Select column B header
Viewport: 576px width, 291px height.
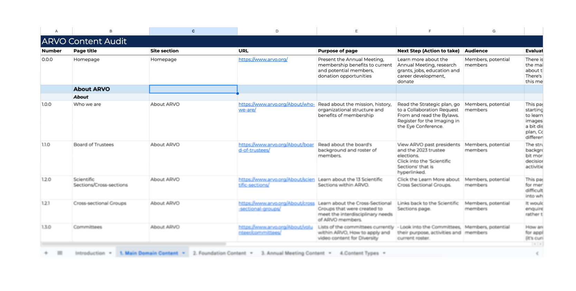111,31
